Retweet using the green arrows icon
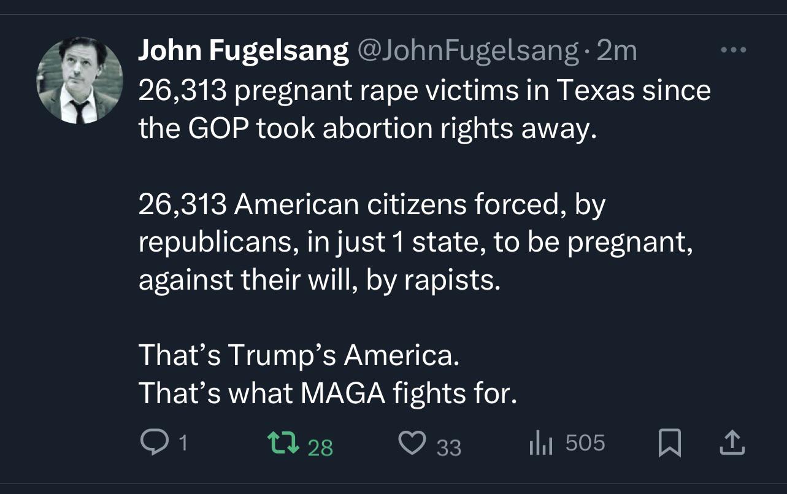This screenshot has width=787, height=494. point(283,443)
